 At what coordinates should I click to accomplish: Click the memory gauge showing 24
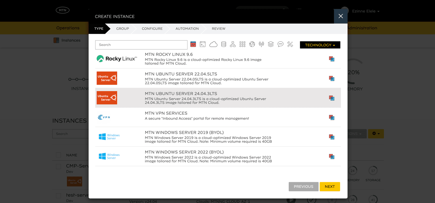click(352, 171)
